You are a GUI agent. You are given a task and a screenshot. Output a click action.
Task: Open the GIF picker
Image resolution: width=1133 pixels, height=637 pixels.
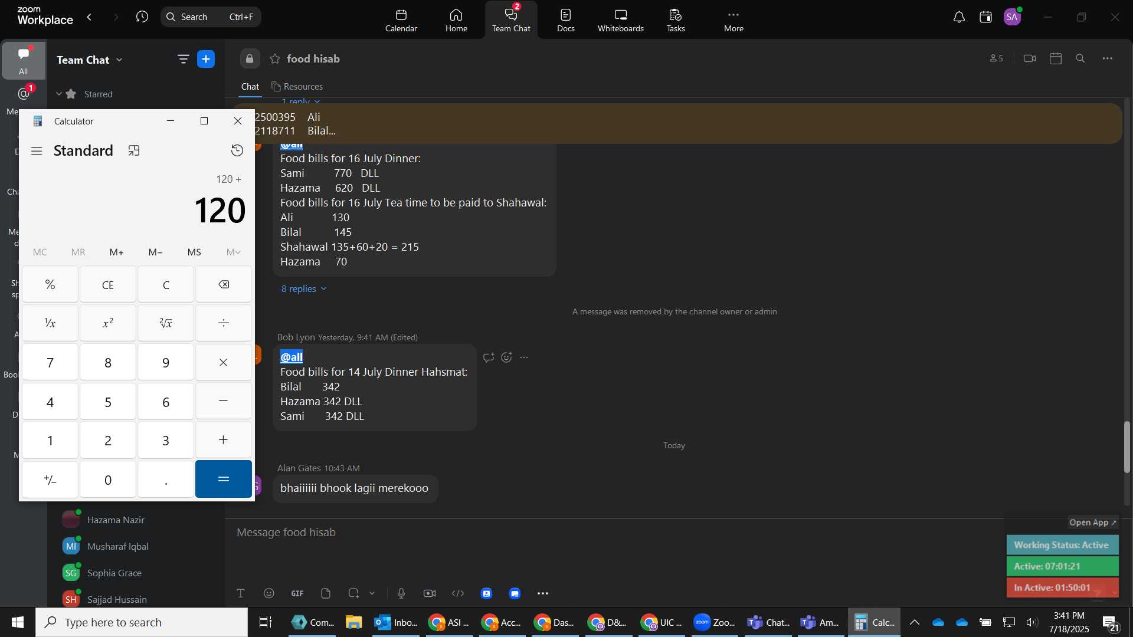297,593
